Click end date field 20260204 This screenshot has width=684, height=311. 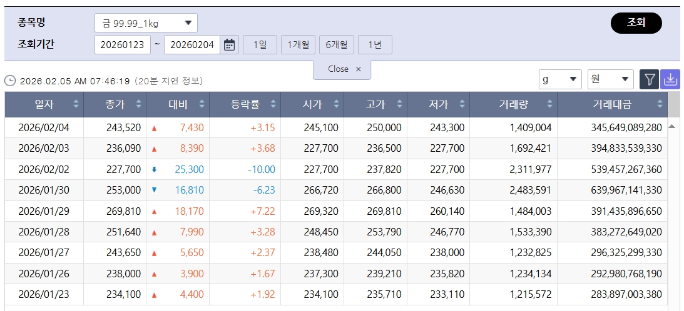point(192,45)
